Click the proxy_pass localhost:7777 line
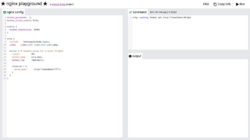 (37, 69)
